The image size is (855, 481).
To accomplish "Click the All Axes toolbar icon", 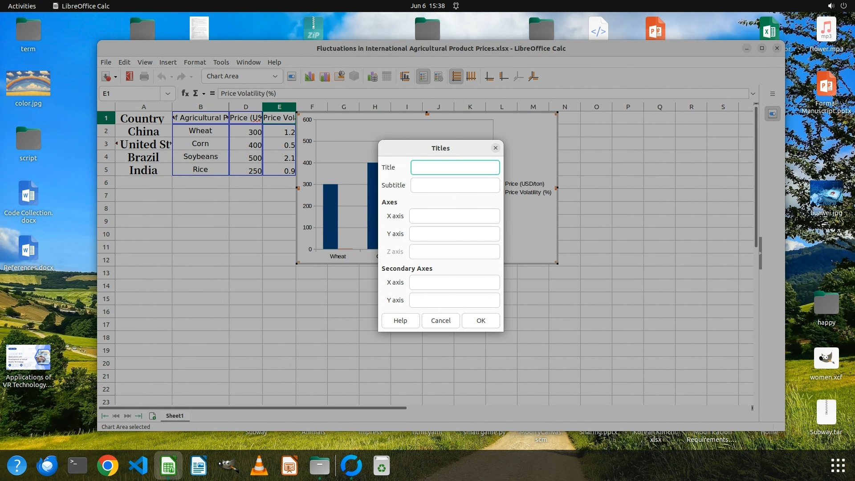I will (533, 77).
